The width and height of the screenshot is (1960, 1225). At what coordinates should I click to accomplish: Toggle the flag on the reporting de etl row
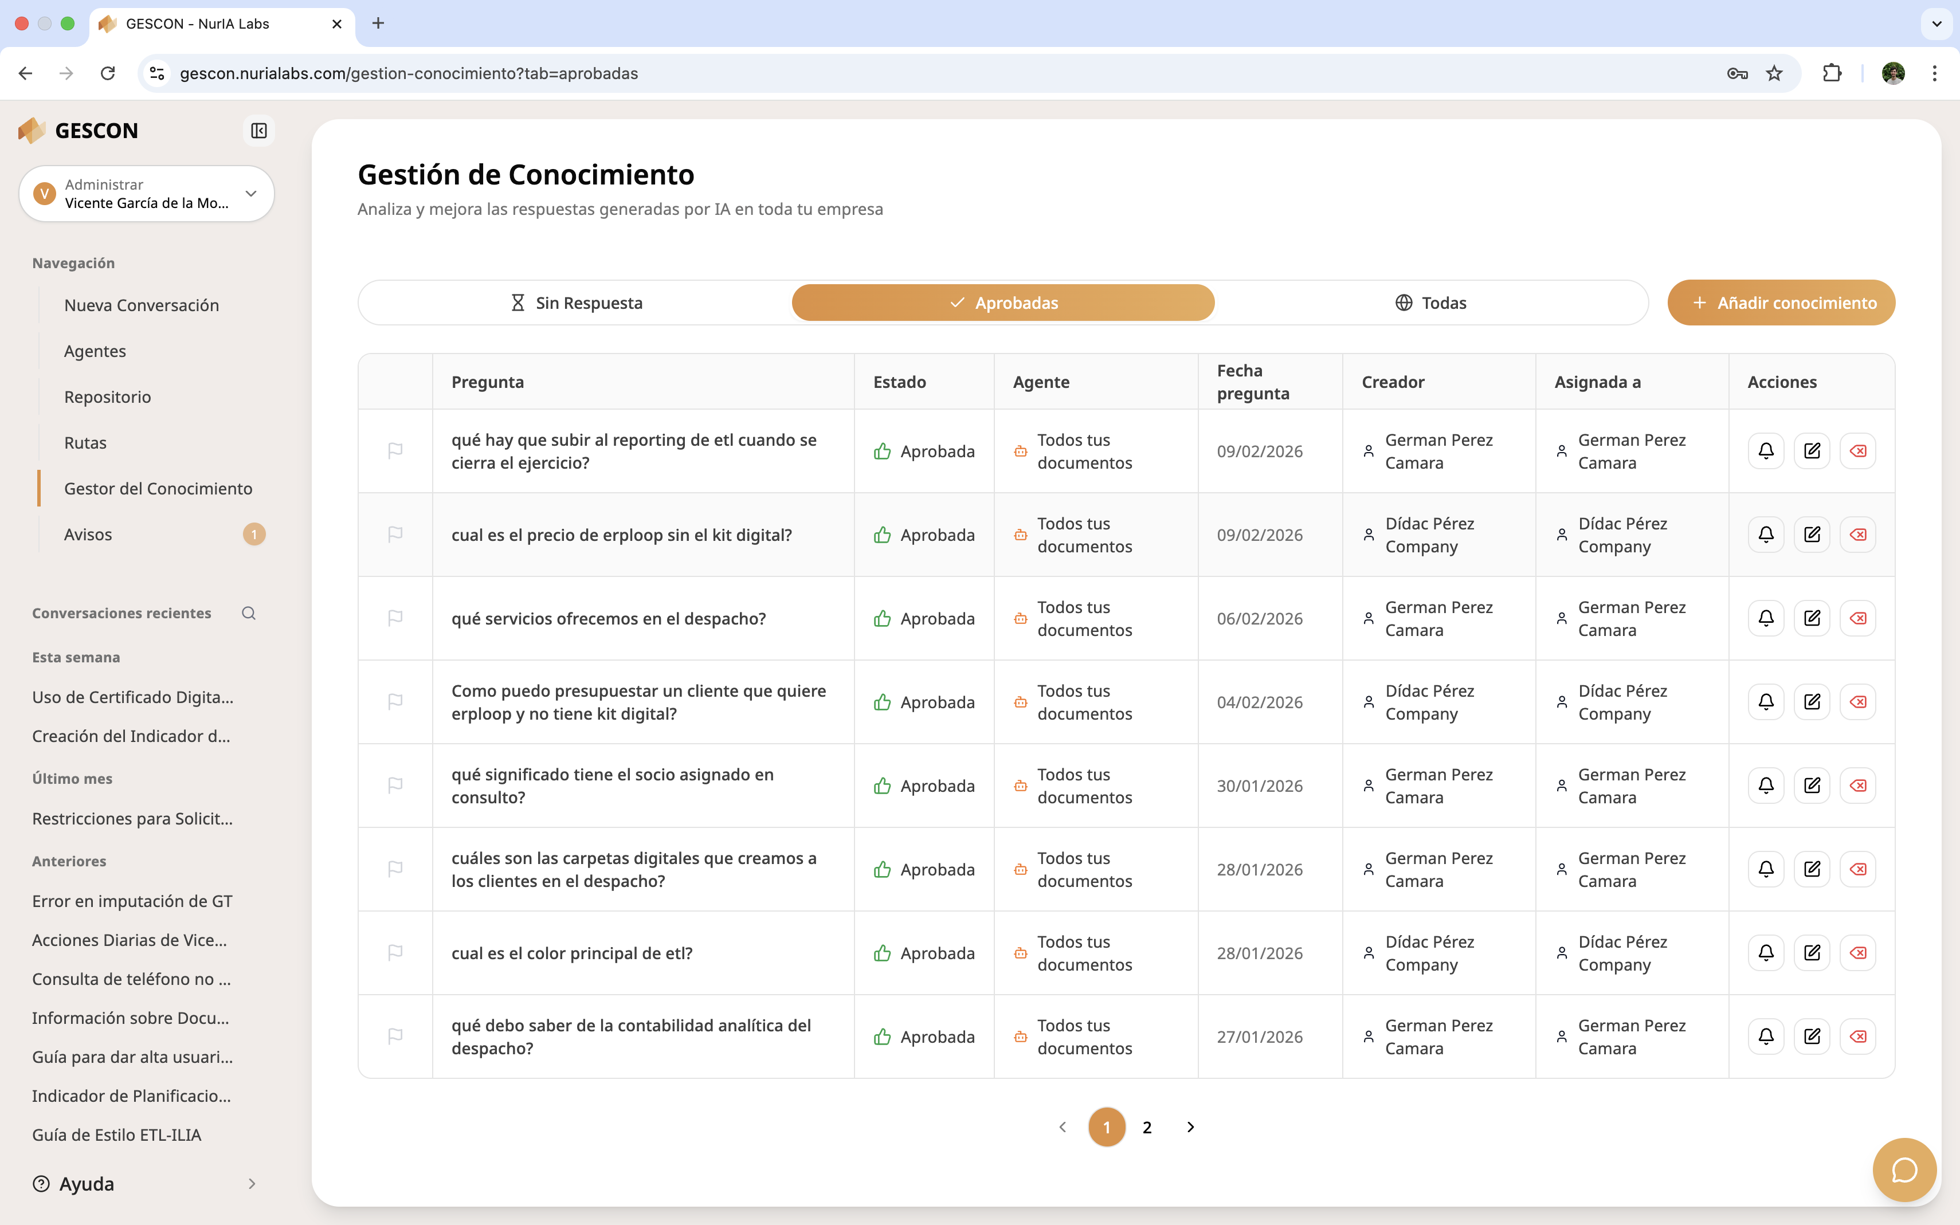pyautogui.click(x=395, y=450)
